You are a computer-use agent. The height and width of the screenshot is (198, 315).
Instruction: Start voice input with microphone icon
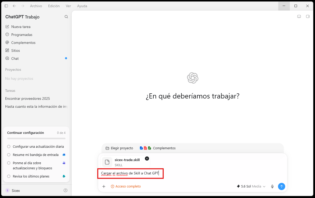[x=272, y=186]
